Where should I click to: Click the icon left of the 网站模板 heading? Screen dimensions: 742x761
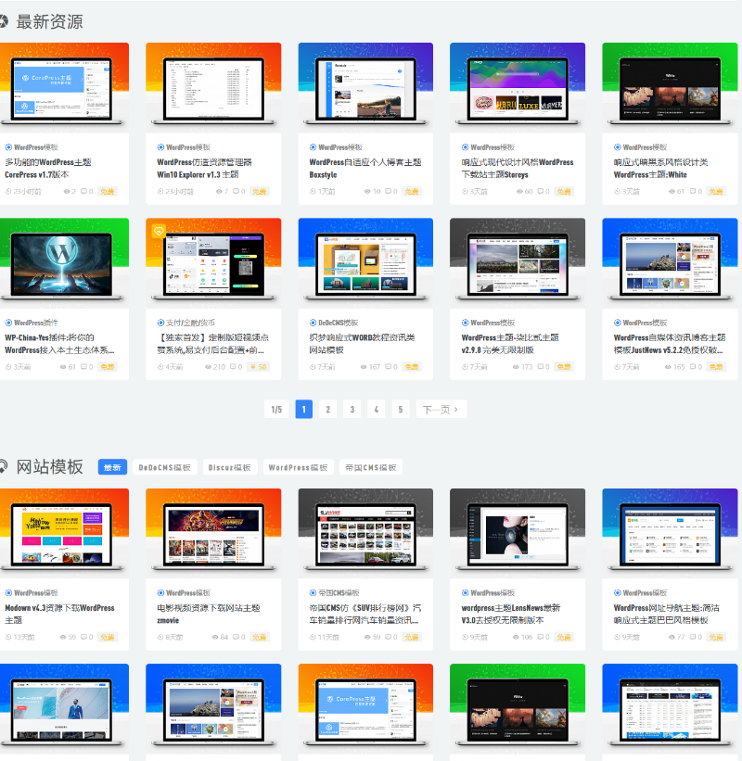[4, 466]
